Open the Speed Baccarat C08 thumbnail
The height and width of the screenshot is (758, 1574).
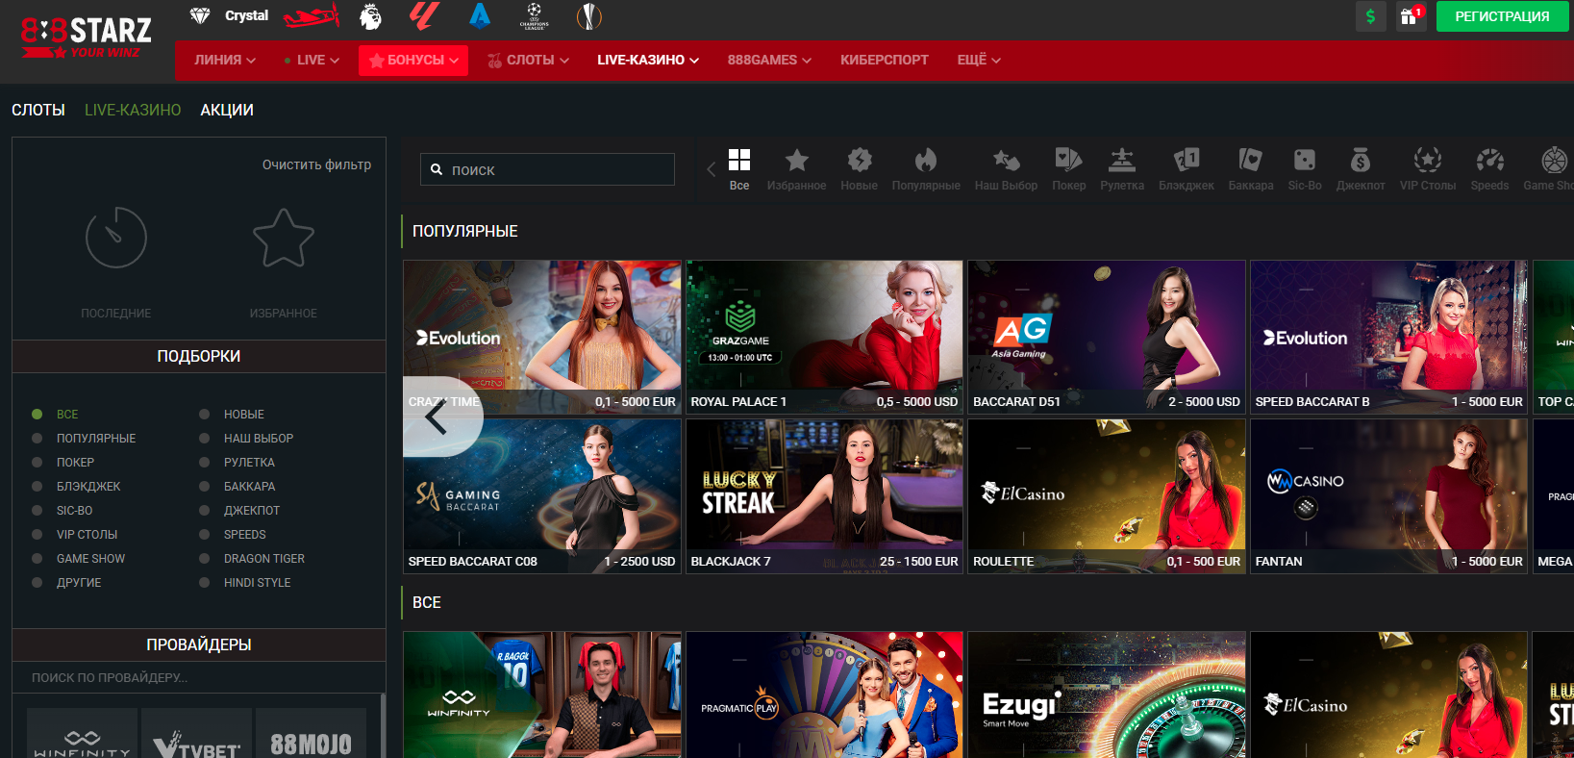pyautogui.click(x=542, y=496)
